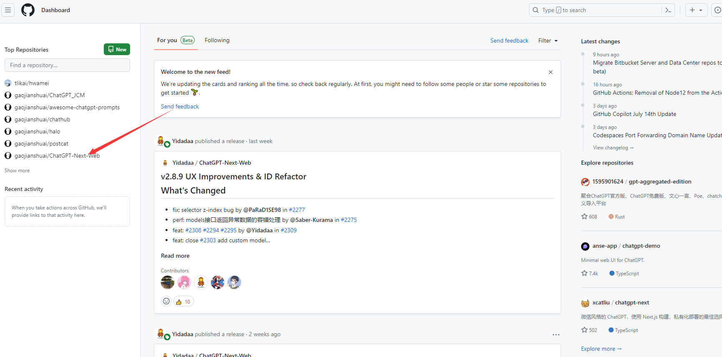This screenshot has height=357, width=722.
Task: Click the Dashboard header title
Action: tap(55, 10)
